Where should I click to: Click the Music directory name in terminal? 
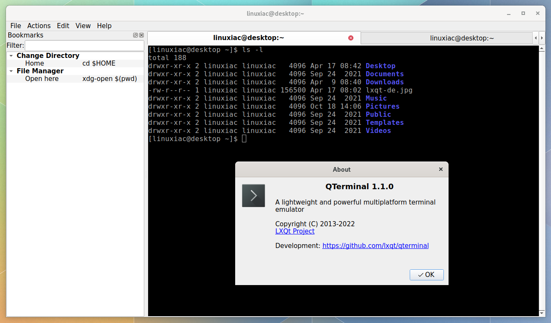tap(376, 98)
